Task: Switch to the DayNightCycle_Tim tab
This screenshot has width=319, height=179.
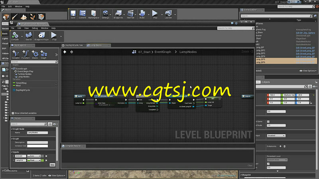Action: click(74, 45)
